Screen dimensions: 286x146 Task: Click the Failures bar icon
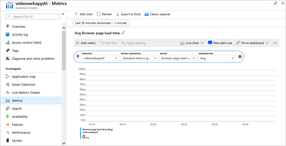[8, 124]
